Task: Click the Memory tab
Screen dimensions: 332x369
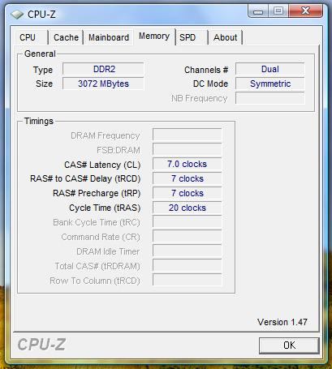Action: point(154,36)
